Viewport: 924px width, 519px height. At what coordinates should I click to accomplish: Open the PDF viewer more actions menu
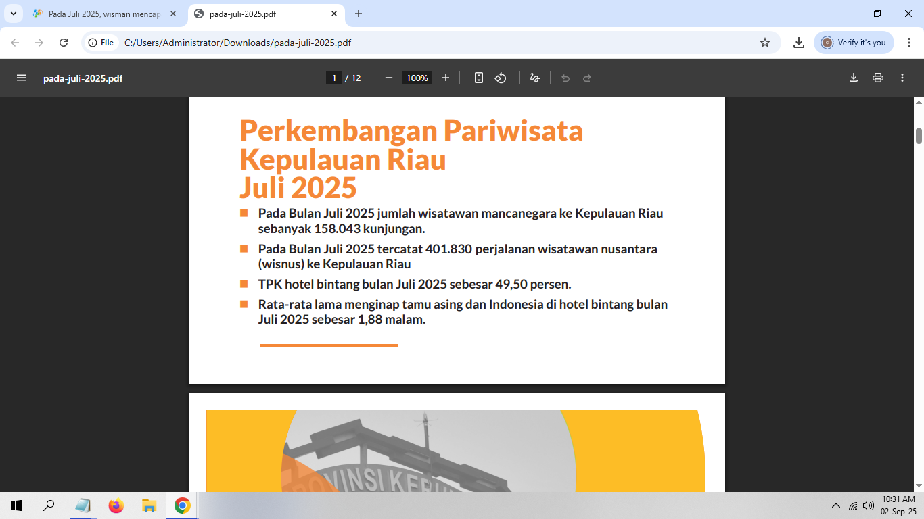(902, 78)
